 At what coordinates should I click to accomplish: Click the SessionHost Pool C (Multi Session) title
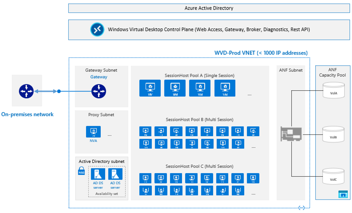pos(199,166)
